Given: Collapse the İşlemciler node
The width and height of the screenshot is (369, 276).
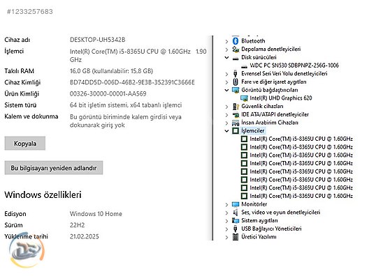Looking at the screenshot, I should coord(226,131).
